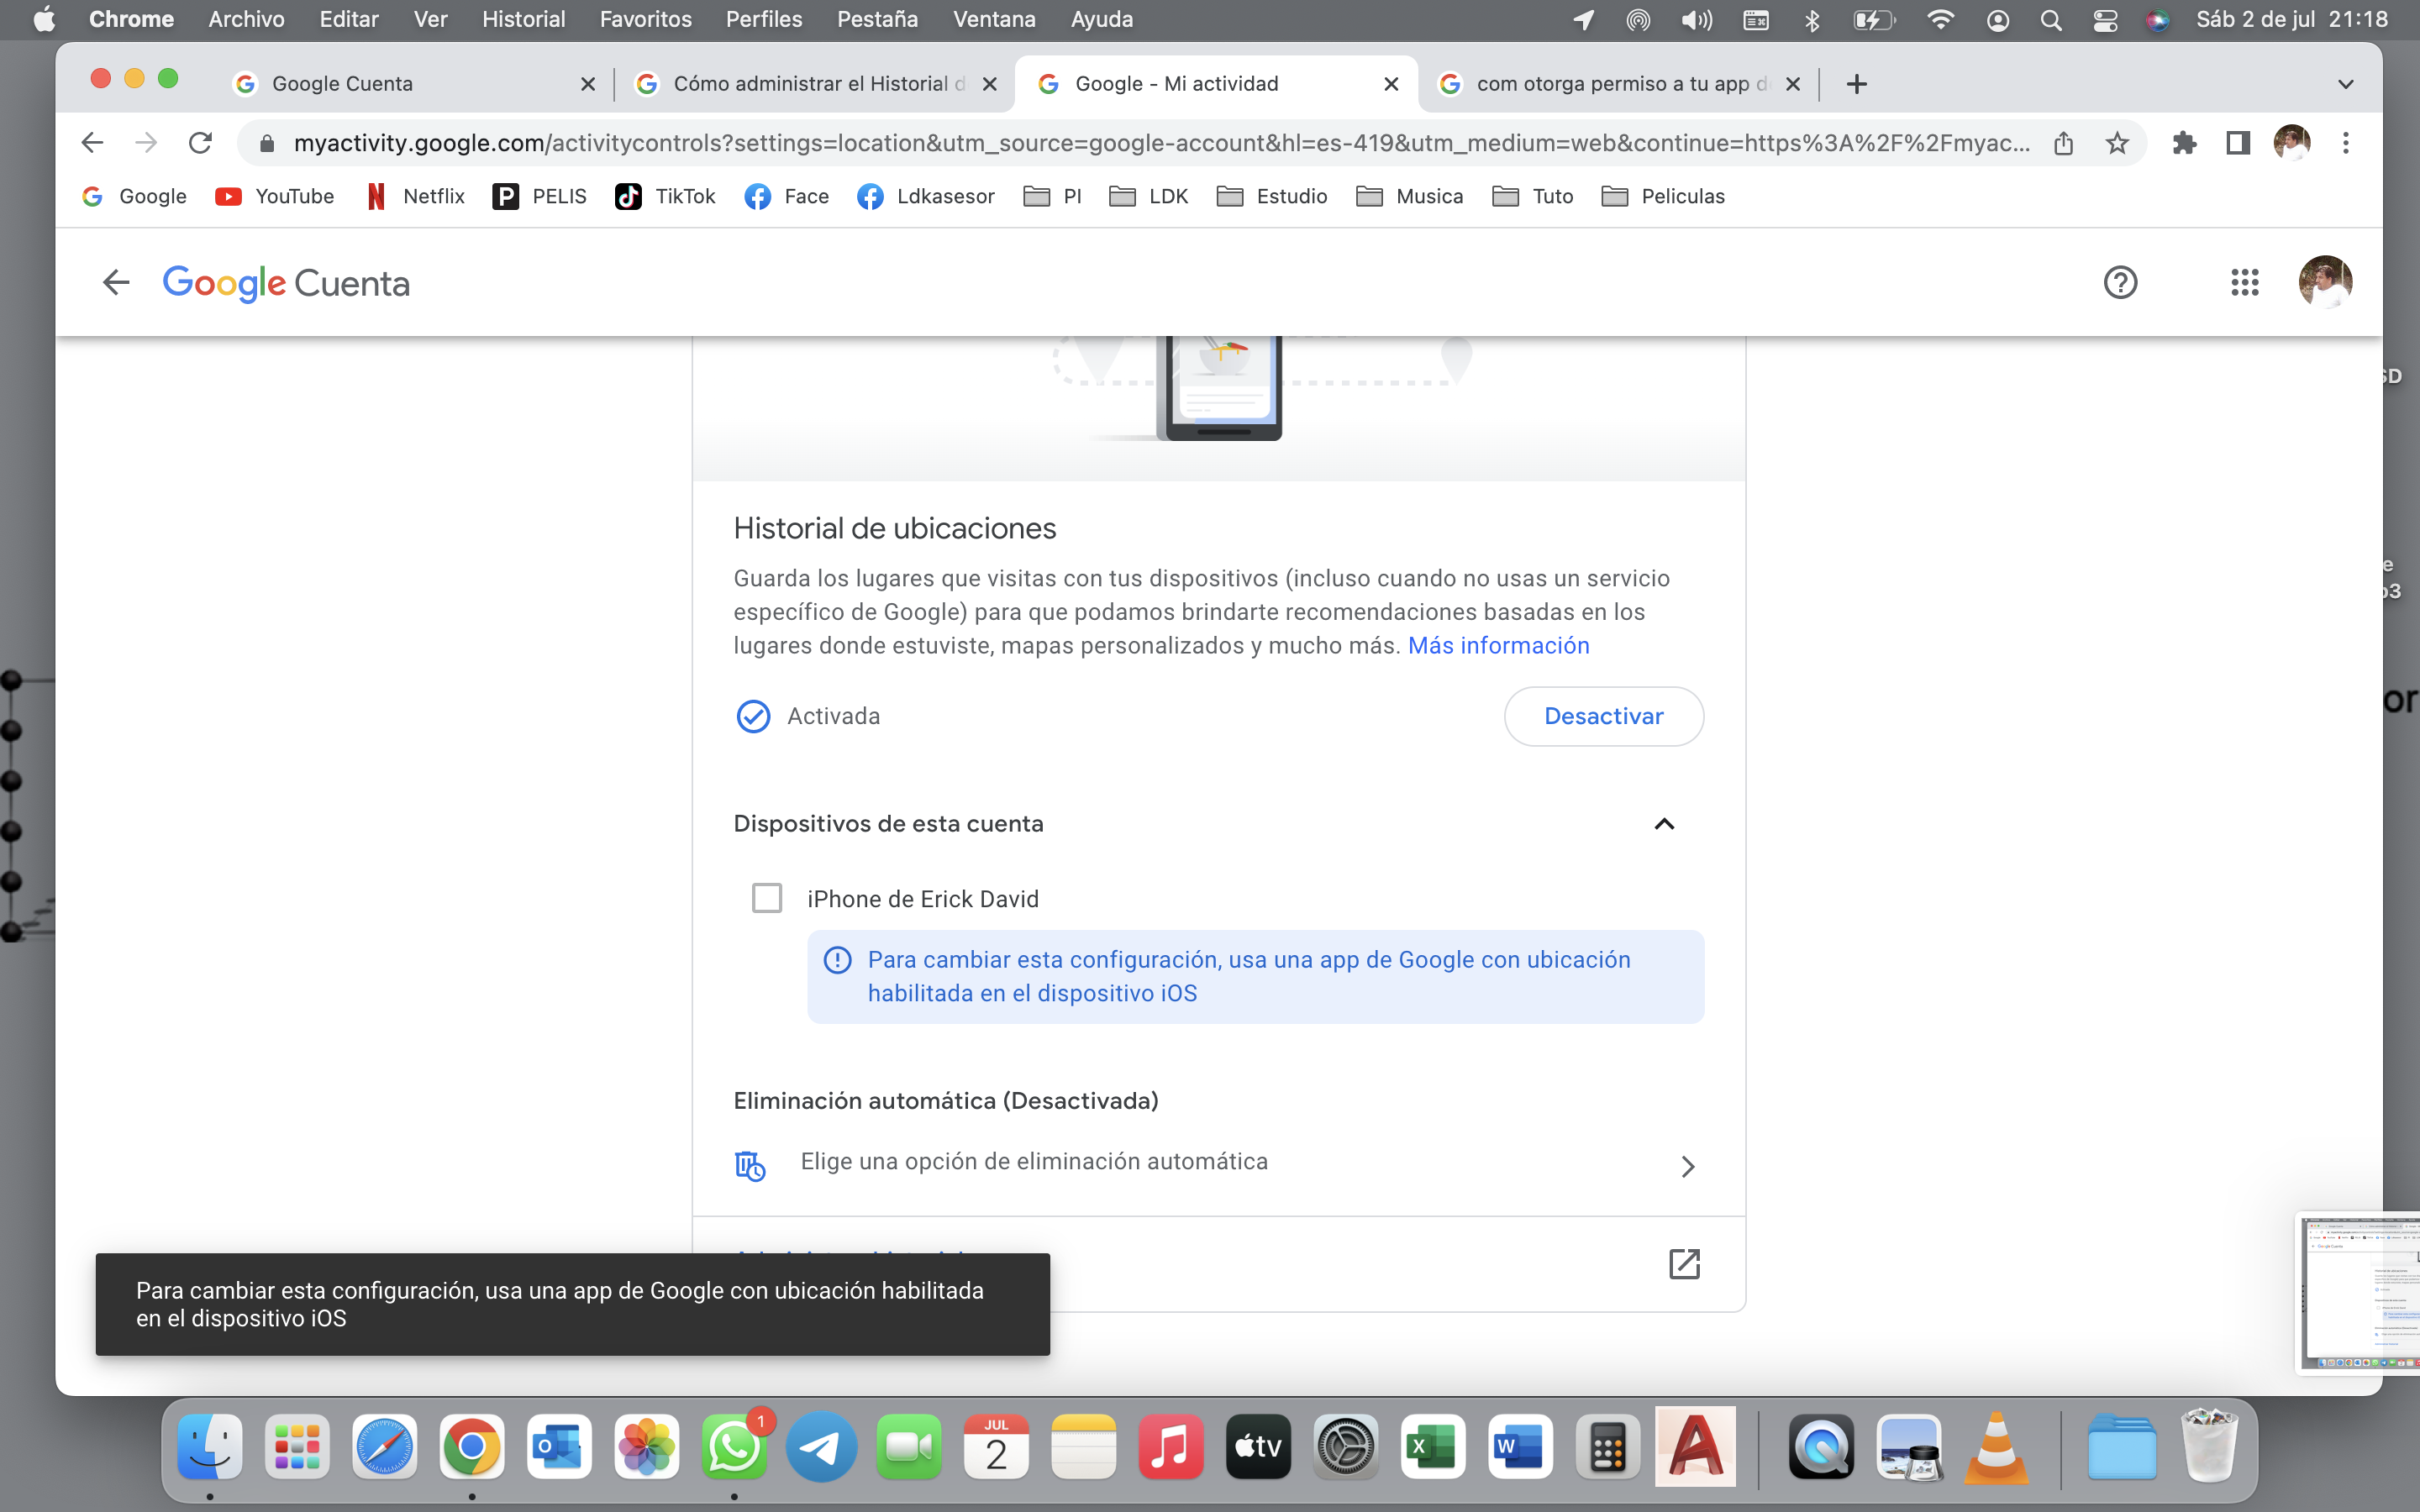This screenshot has width=2420, height=1512.
Task: Follow the Más información link
Action: coord(1498,645)
